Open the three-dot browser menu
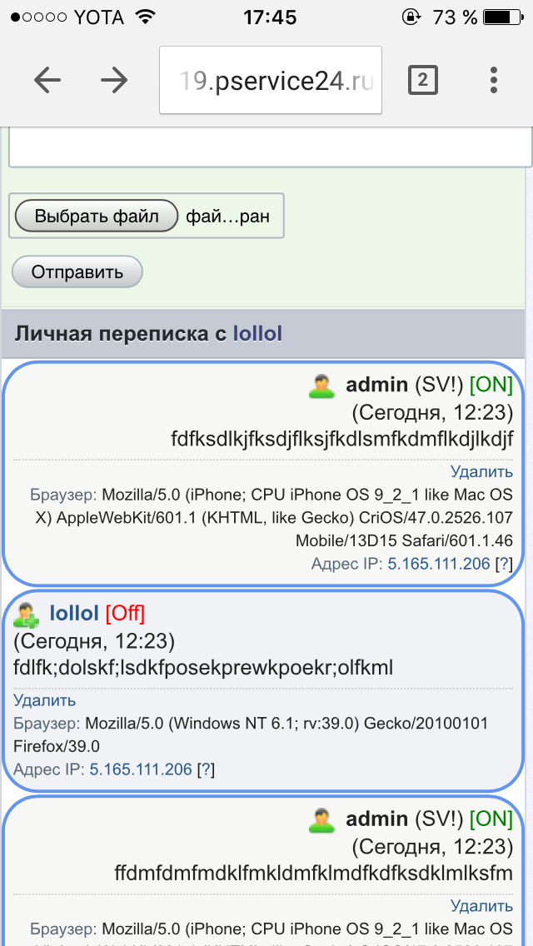Image resolution: width=533 pixels, height=946 pixels. point(494,80)
